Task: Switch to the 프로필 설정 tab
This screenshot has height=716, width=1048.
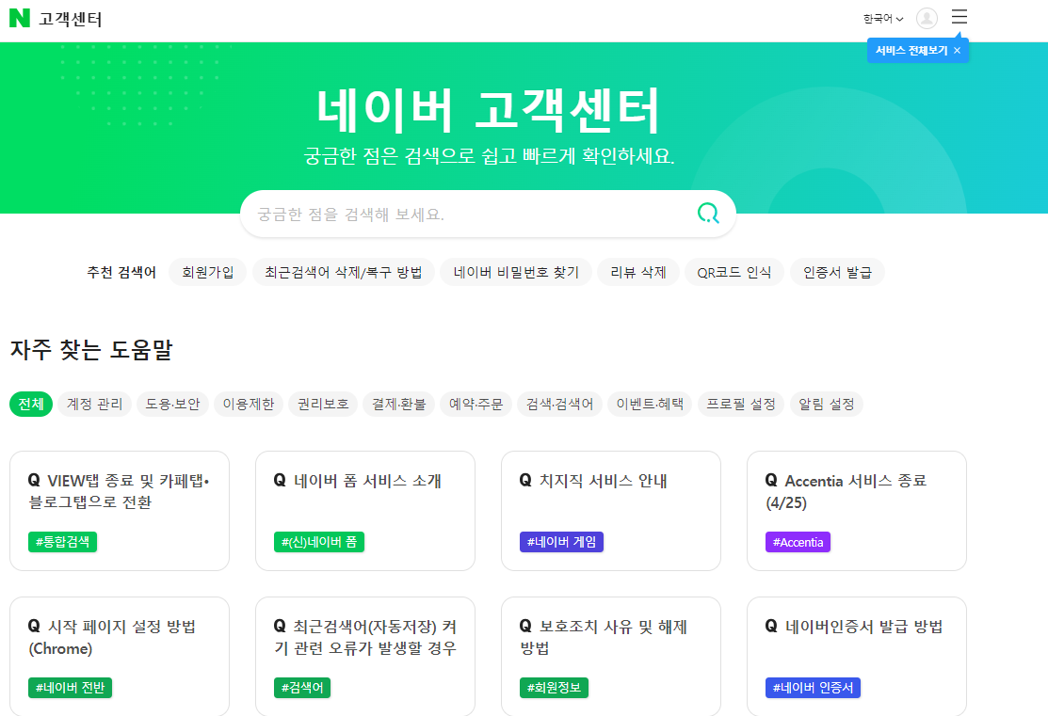Action: pyautogui.click(x=741, y=404)
